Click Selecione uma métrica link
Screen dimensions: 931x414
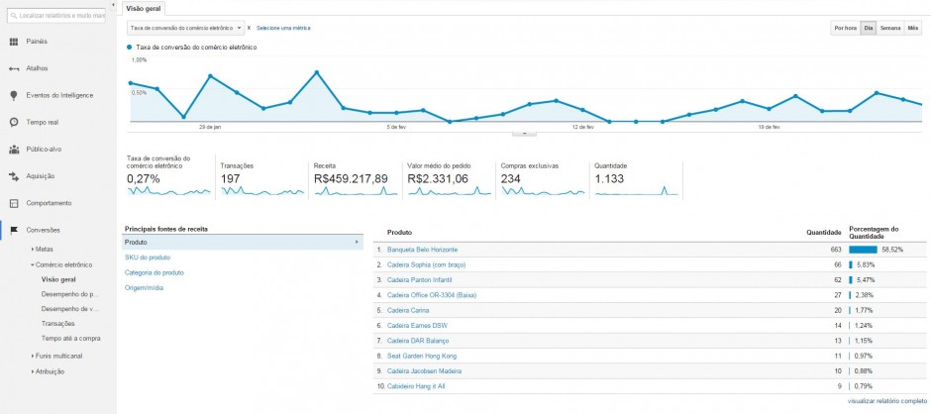coord(283,28)
